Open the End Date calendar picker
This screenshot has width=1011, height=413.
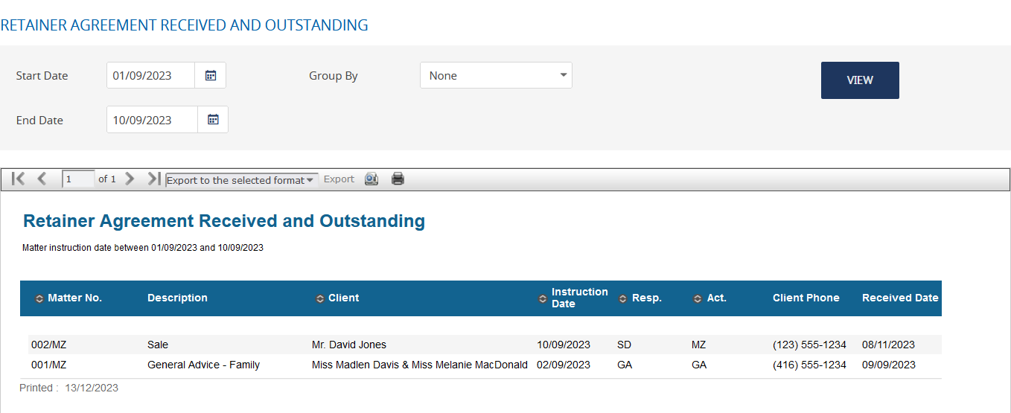213,120
